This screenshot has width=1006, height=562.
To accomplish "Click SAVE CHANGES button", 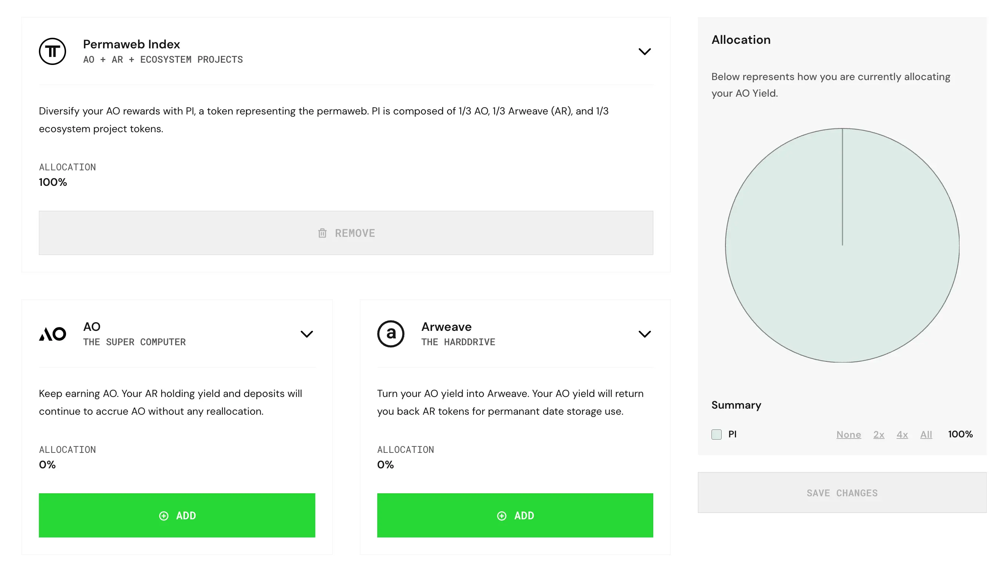I will coord(842,492).
